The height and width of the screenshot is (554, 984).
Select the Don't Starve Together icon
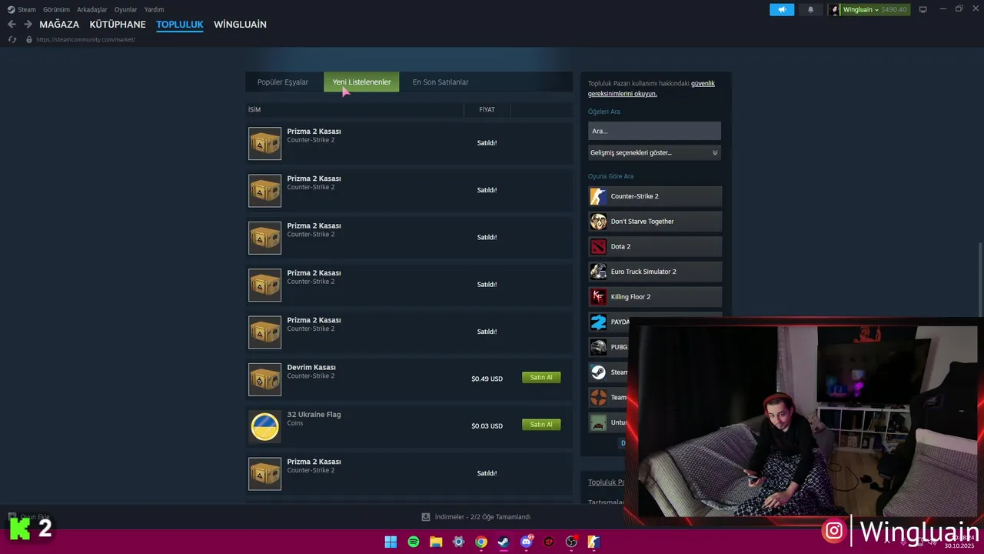[x=598, y=222]
